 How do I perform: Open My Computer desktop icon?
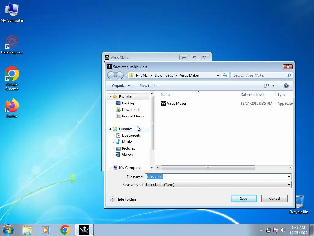12,12
